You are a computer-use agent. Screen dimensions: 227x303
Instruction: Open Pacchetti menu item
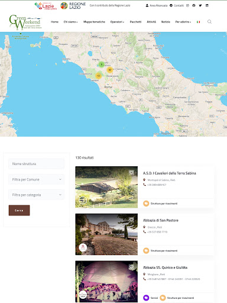[x=135, y=22]
